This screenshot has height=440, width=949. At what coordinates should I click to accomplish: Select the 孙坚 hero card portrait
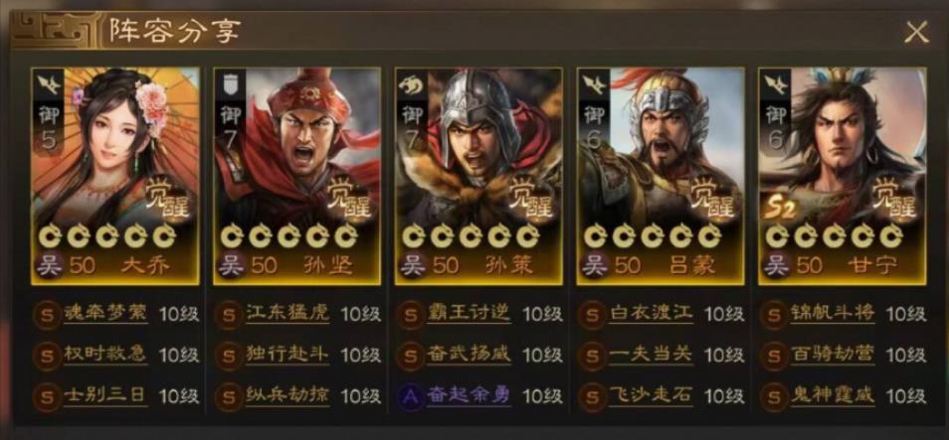click(296, 176)
